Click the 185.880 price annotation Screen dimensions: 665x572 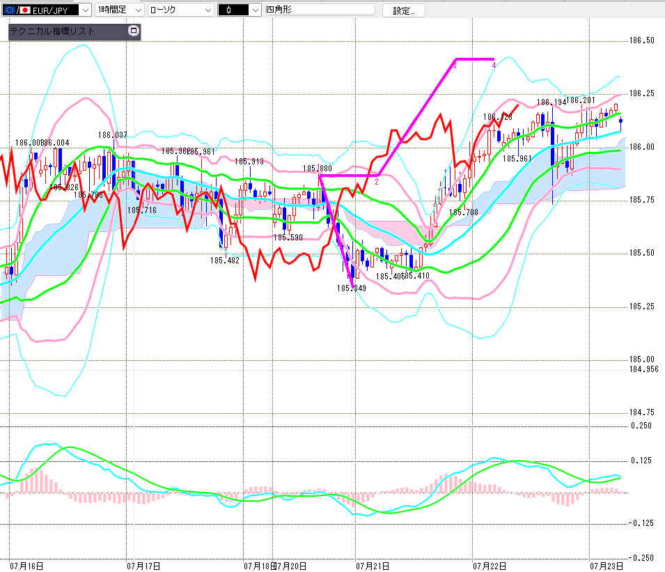coord(318,169)
